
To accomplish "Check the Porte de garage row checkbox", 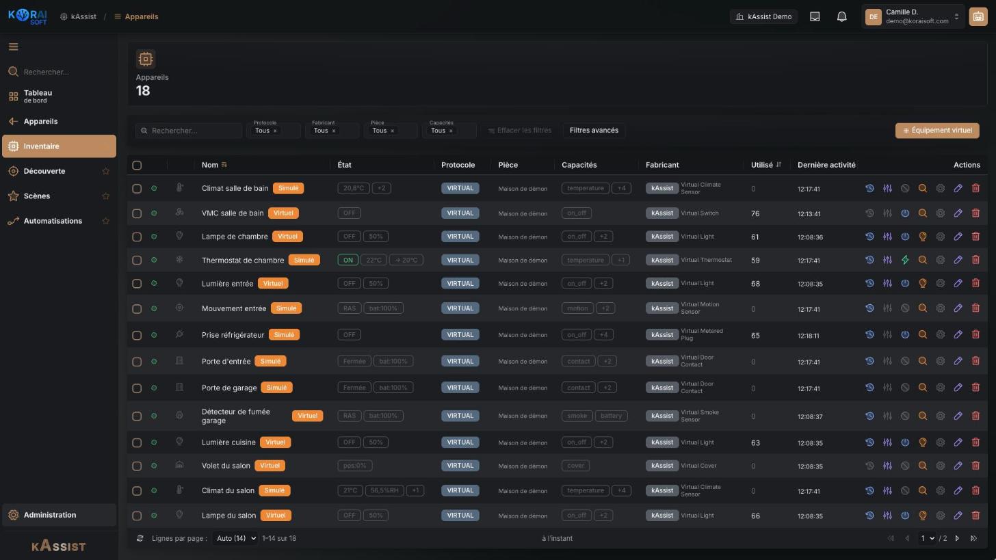I will pos(137,388).
